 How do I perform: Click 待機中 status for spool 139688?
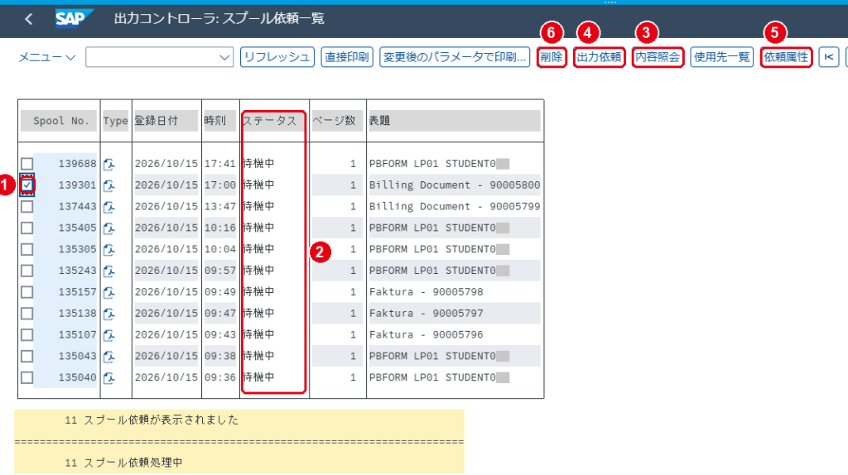pos(259,163)
